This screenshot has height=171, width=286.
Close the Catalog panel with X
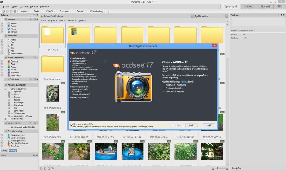click(37, 15)
